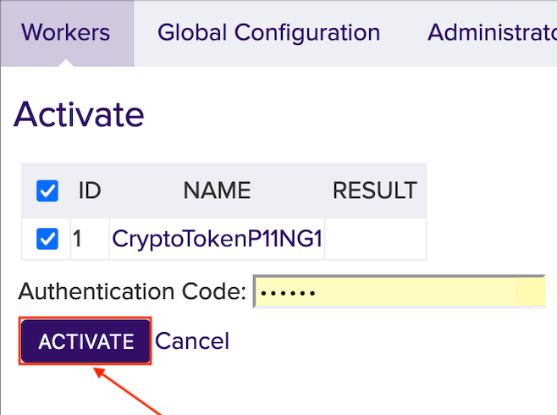The width and height of the screenshot is (557, 415).
Task: Toggle the select-all checkbox in table header
Action: 47,191
